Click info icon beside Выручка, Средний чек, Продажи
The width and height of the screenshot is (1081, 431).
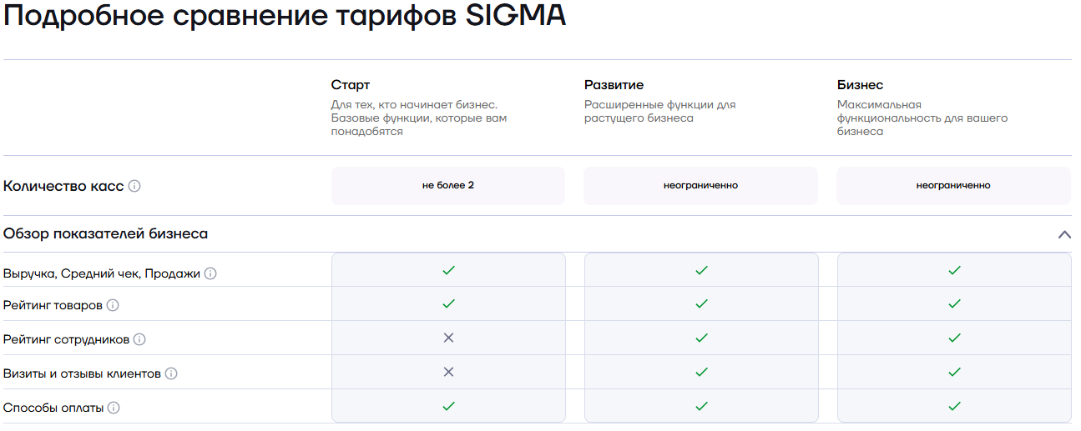tap(210, 273)
